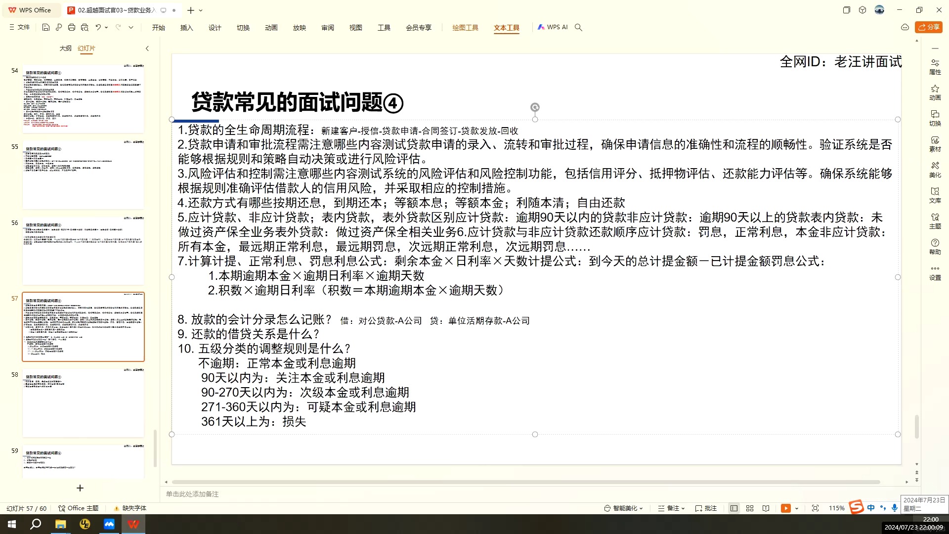Select slide 56 thumbnail
This screenshot has height=534, width=949.
[x=83, y=251]
